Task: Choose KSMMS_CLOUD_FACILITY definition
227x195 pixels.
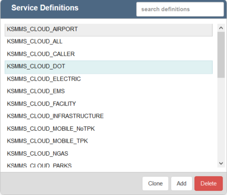Action: [108, 104]
